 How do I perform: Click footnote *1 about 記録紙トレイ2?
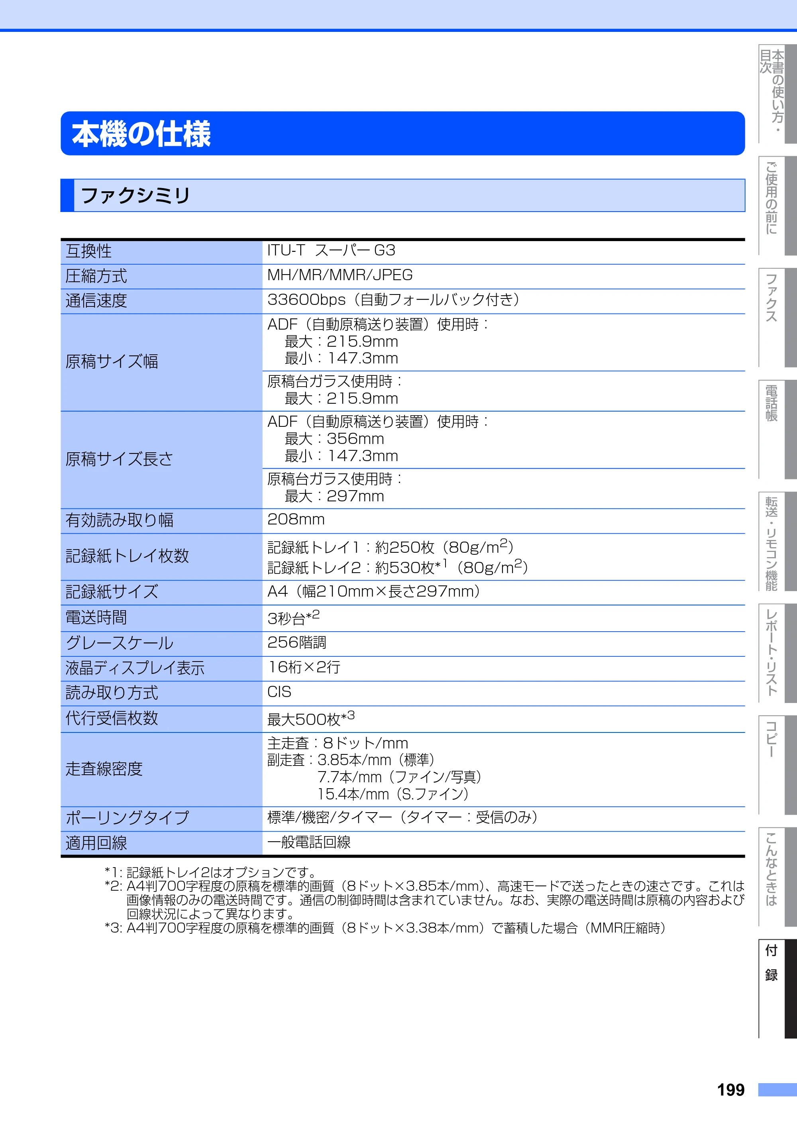coord(211,872)
